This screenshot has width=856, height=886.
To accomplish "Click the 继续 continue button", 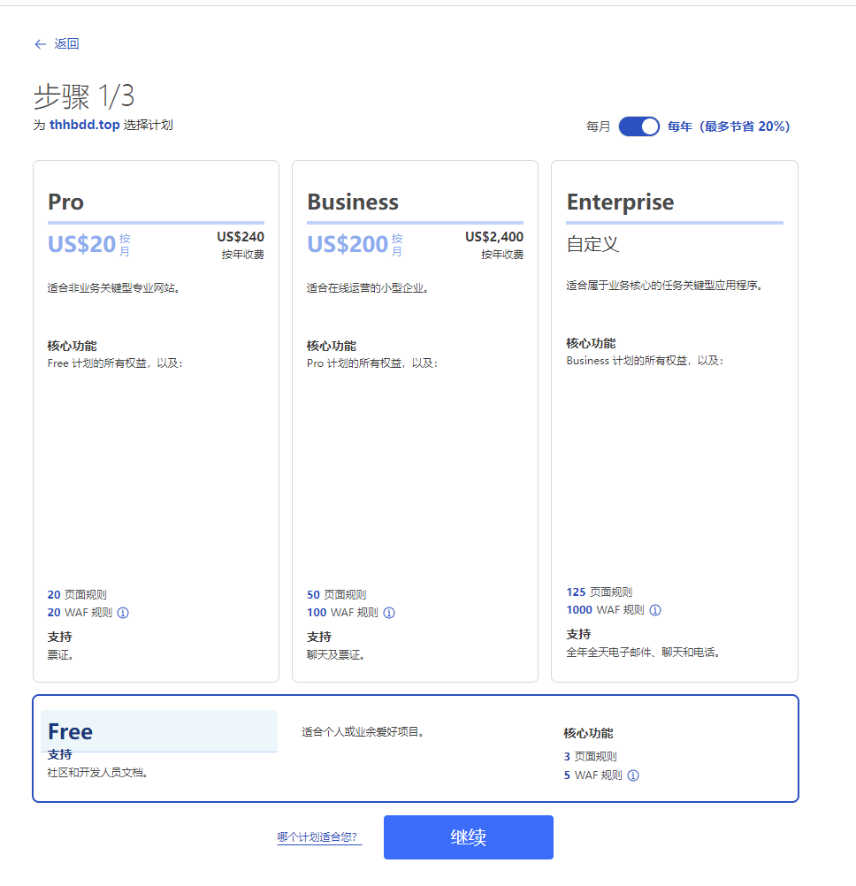I will click(x=469, y=836).
